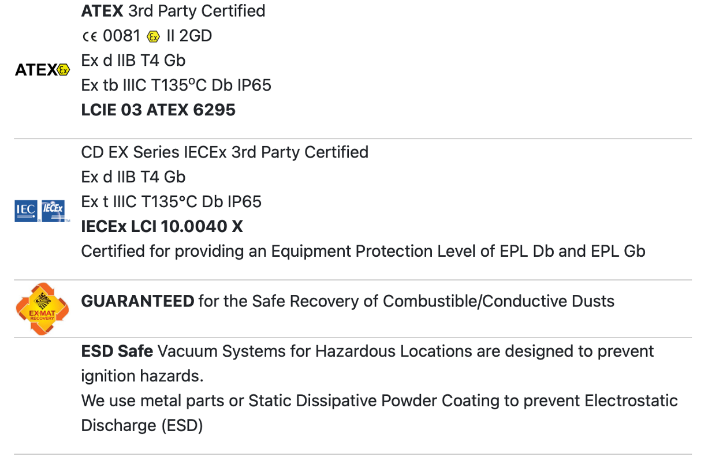Click the bold GUARANTEED word
708x464 pixels.
(x=137, y=301)
